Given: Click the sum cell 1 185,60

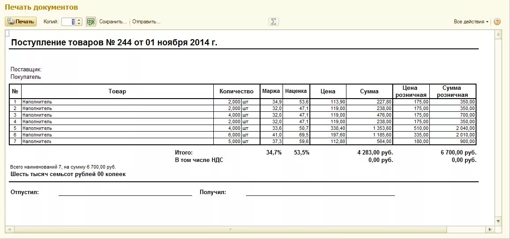Looking at the screenshot, I should click(369, 135).
